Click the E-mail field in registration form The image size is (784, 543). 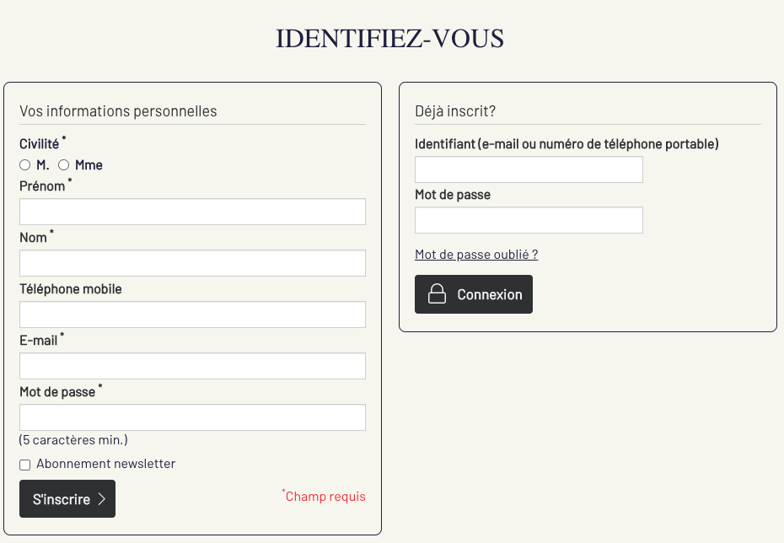(192, 366)
